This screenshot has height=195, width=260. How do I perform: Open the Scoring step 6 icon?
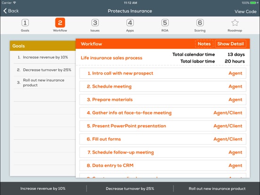200,23
